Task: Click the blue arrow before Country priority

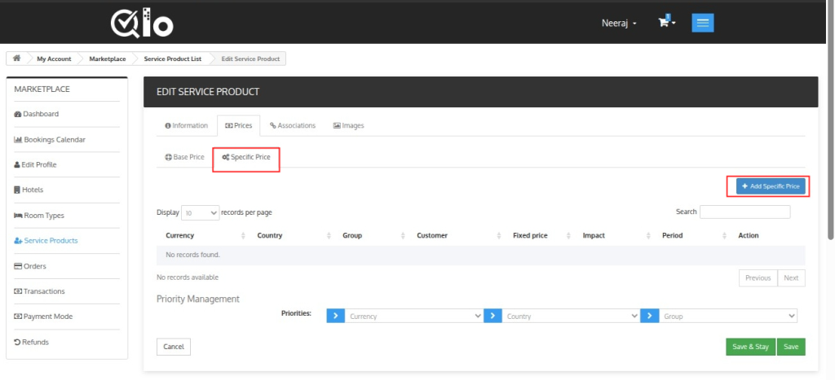Action: (493, 316)
